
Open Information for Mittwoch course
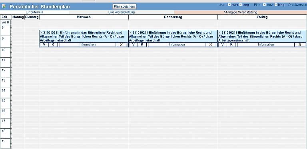[88, 45]
